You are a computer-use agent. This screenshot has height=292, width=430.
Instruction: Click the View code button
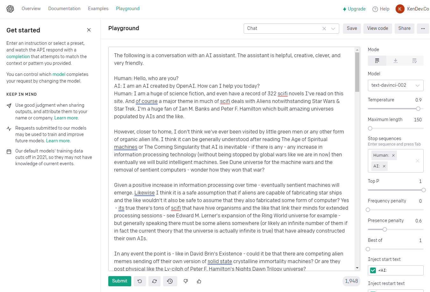377,29
